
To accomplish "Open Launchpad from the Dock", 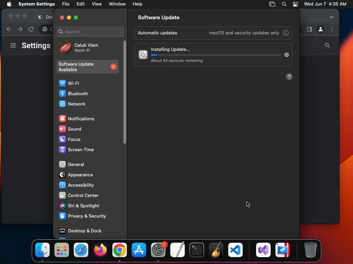I will [x=62, y=250].
